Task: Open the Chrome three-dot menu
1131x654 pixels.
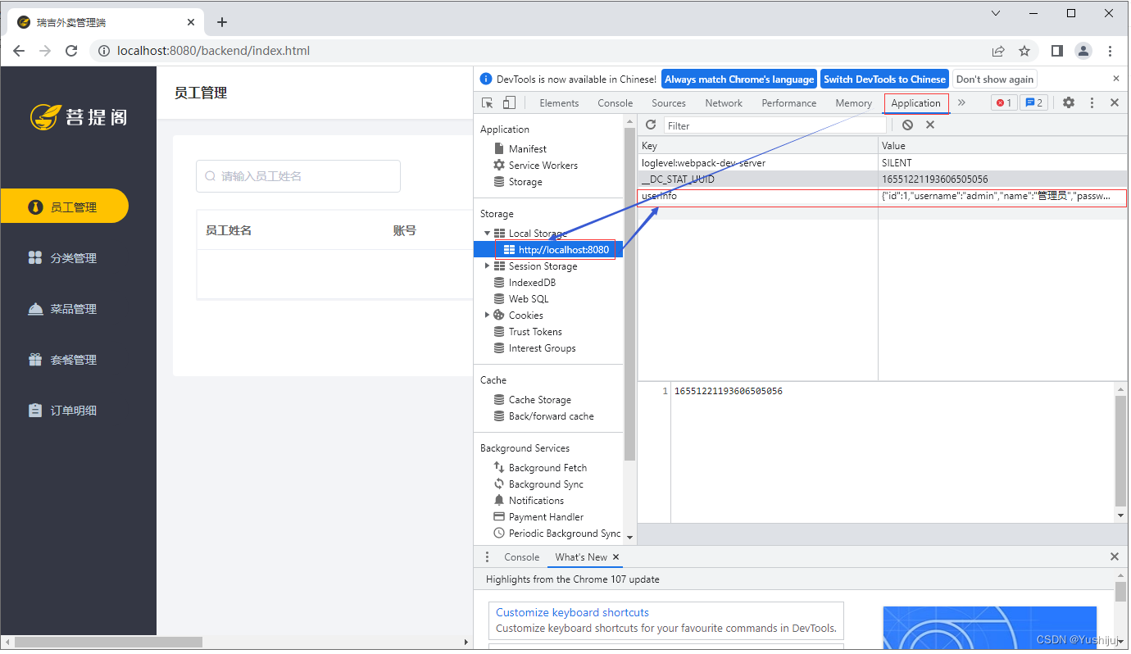Action: pyautogui.click(x=1111, y=51)
